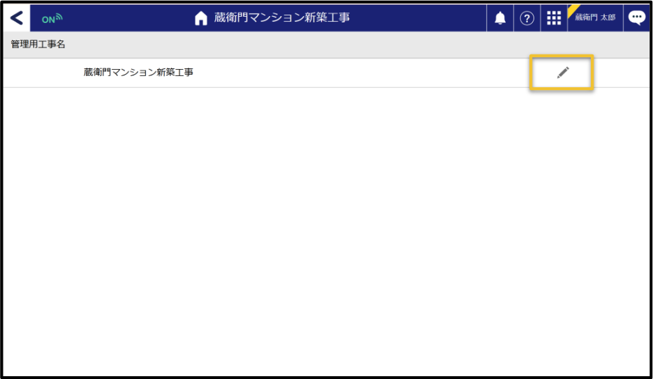Image resolution: width=653 pixels, height=379 pixels.
Task: Edit the construction name with the pencil icon
Action: (562, 73)
